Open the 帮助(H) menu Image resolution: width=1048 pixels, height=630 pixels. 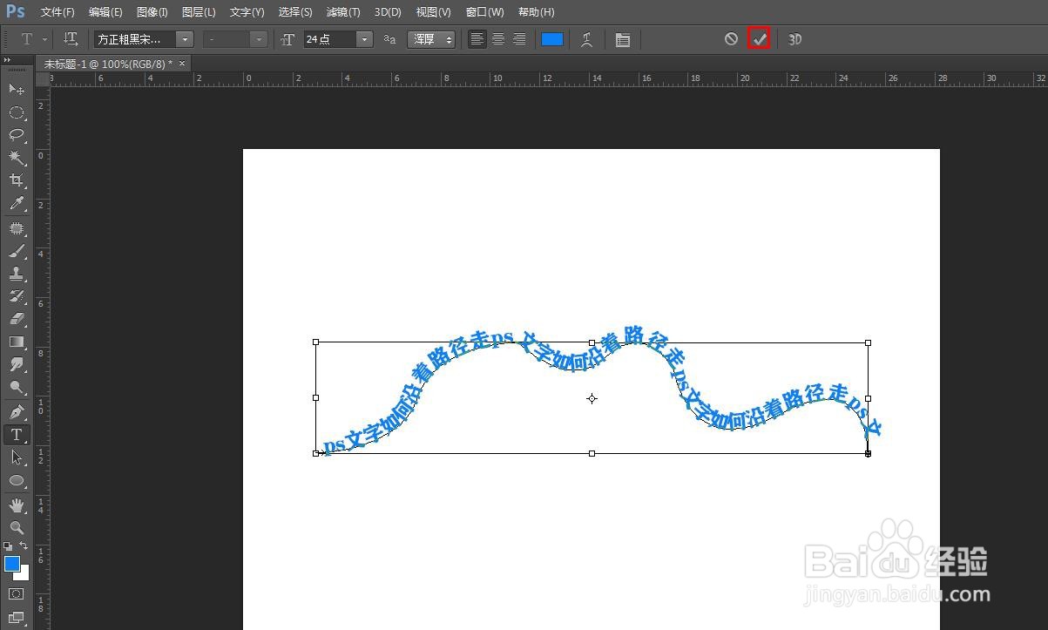tap(536, 12)
